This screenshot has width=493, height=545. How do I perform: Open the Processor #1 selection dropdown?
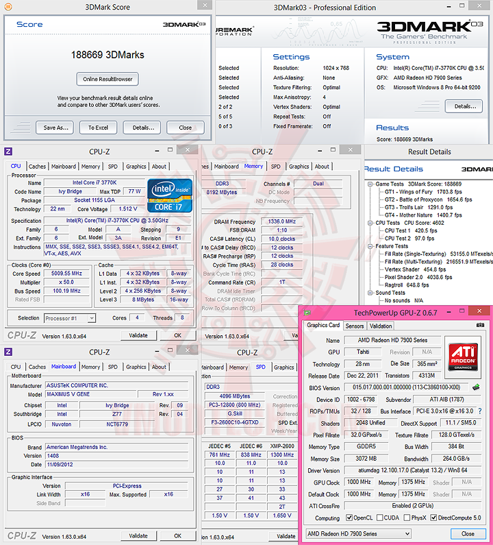coord(70,318)
